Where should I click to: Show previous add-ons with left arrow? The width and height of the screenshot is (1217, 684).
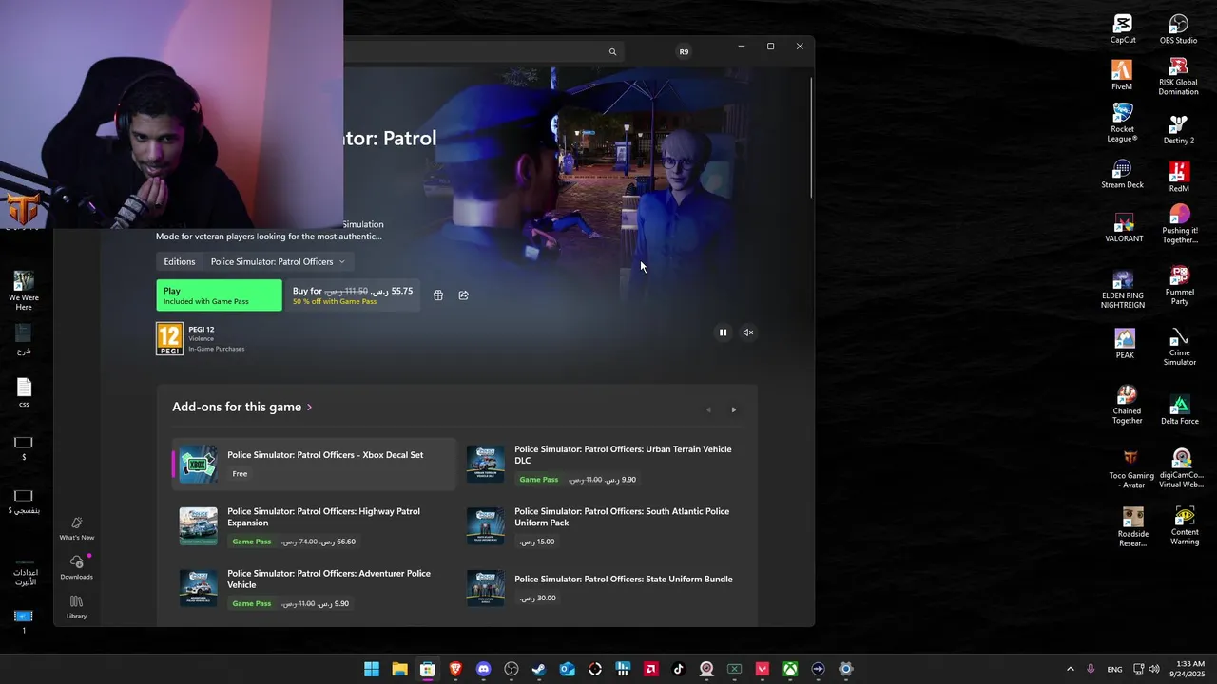[x=708, y=410]
